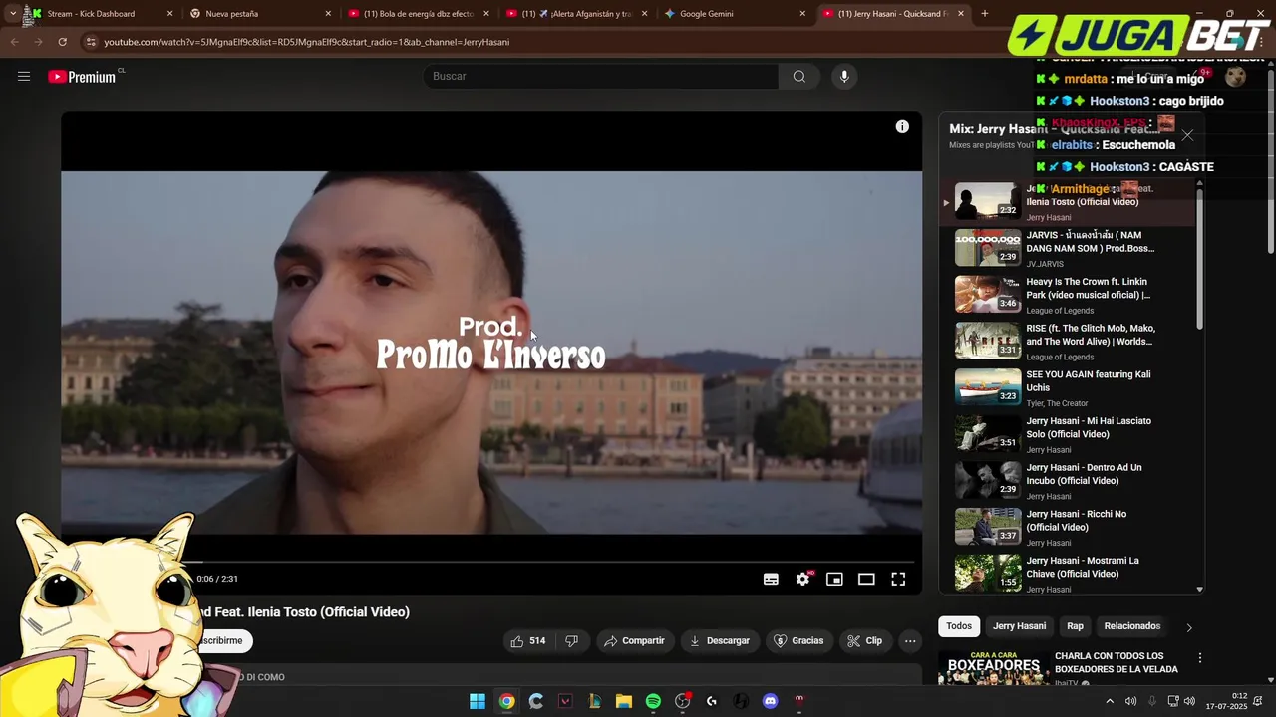Open Logitech G HUB from the taskbar

point(712,701)
